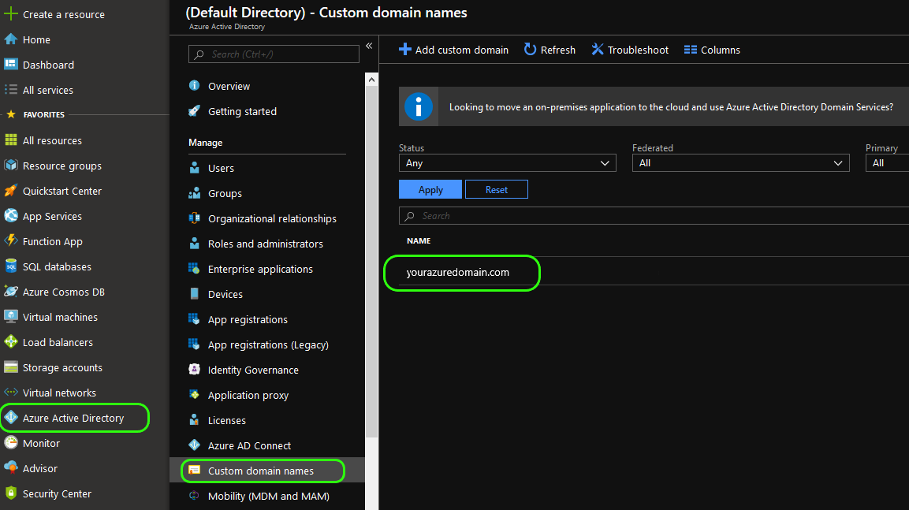Click the Azure AD Connect icon
This screenshot has height=510, width=909.
194,445
